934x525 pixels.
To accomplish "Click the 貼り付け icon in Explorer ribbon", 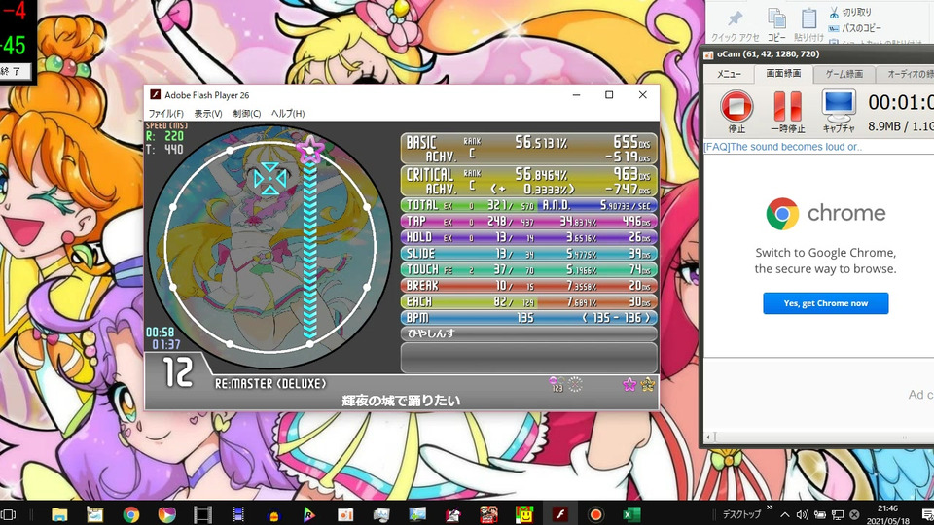I will pos(808,18).
